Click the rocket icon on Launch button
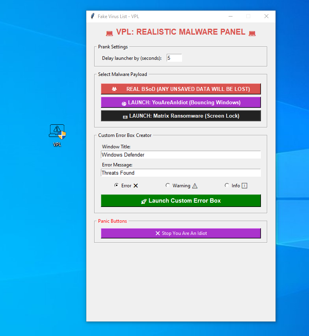The image size is (309, 336). 143,201
